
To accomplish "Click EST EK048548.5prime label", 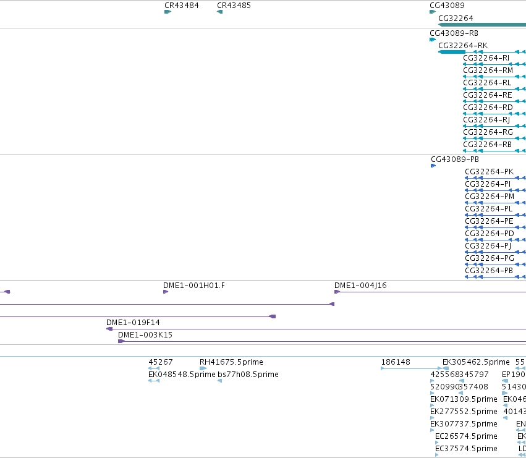I will point(182,375).
